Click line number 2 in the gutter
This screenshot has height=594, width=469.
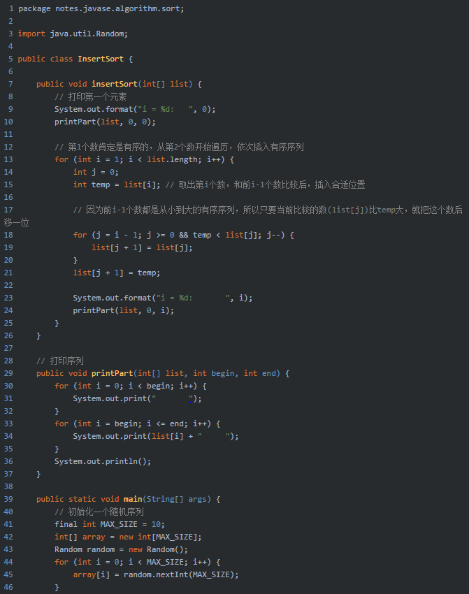pos(10,21)
